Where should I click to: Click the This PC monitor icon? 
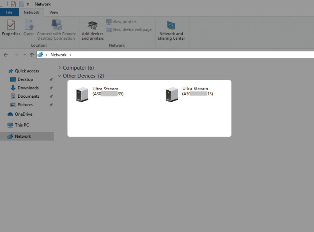click(10, 125)
